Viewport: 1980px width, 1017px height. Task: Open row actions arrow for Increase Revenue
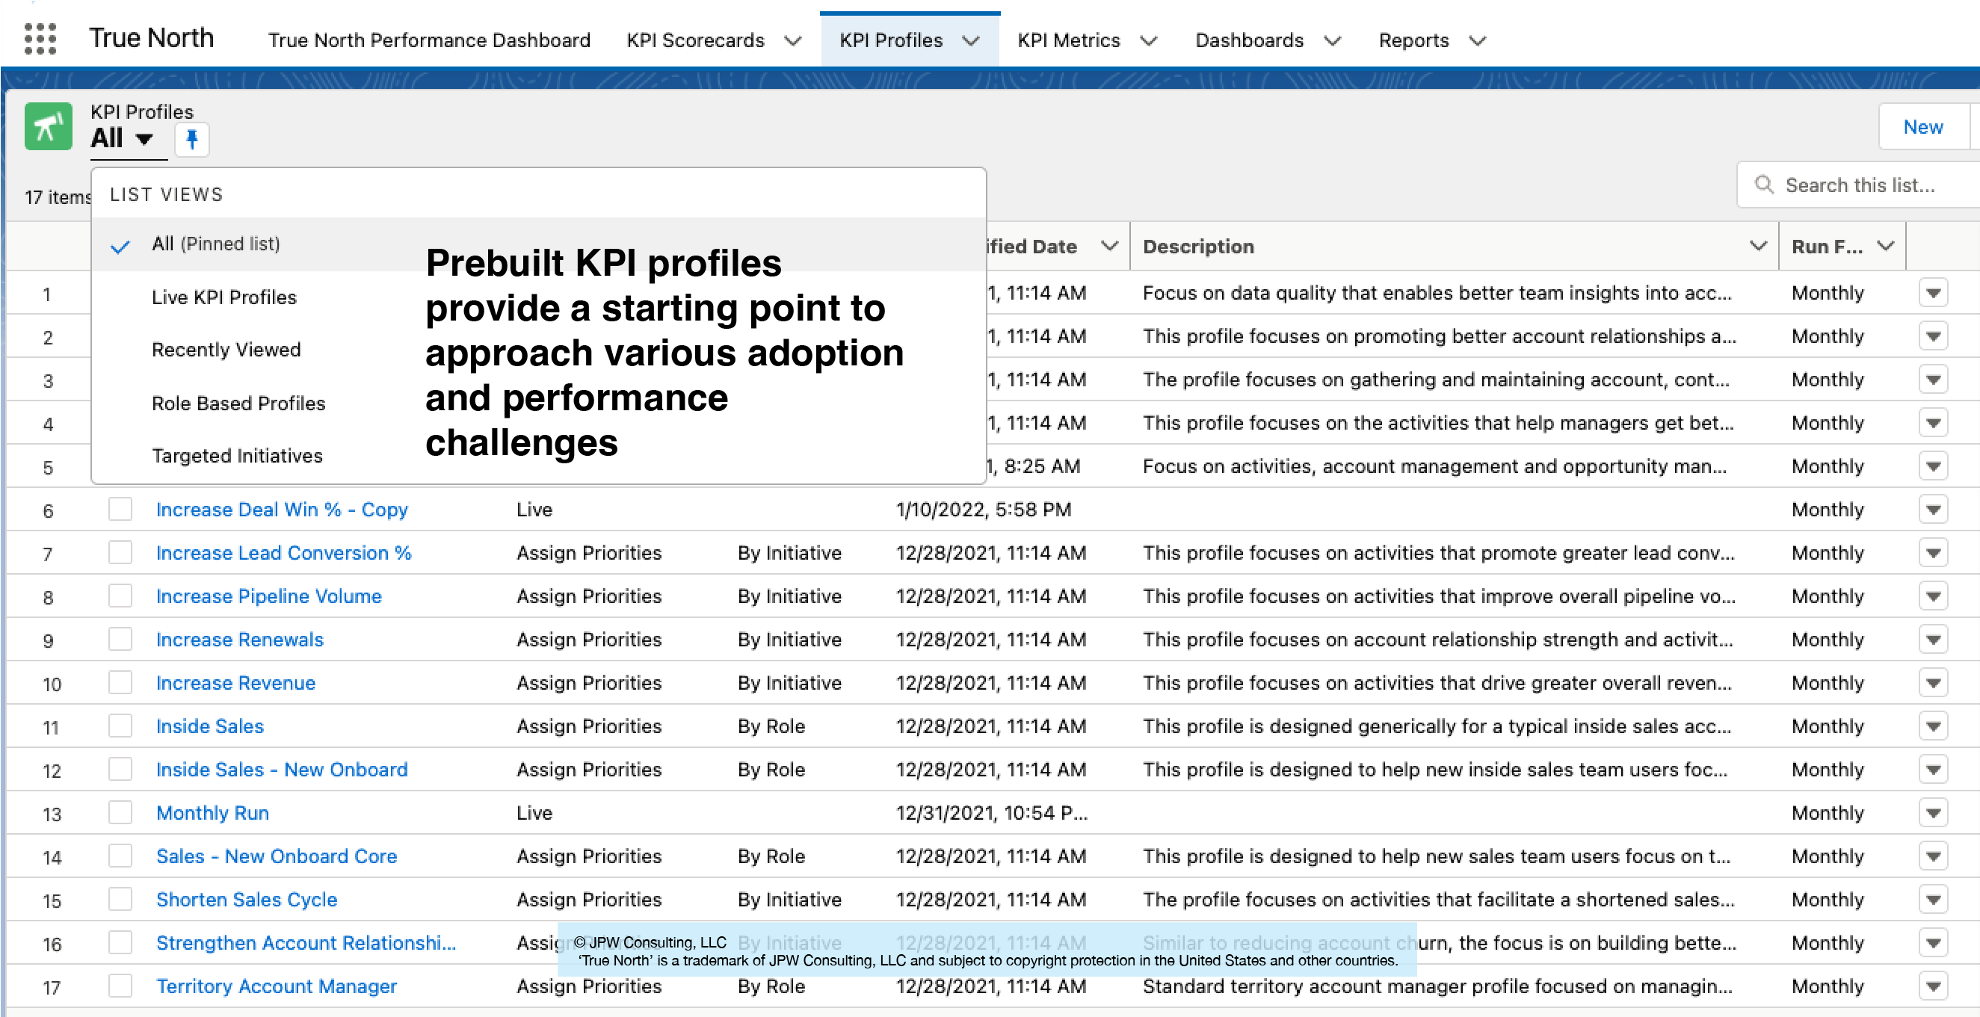(x=1933, y=683)
